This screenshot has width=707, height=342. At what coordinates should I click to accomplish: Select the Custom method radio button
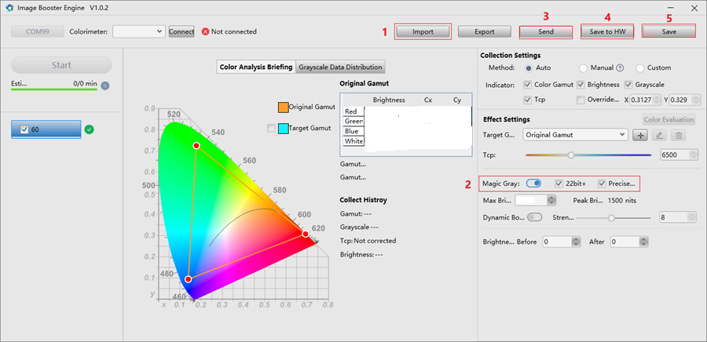(x=640, y=68)
